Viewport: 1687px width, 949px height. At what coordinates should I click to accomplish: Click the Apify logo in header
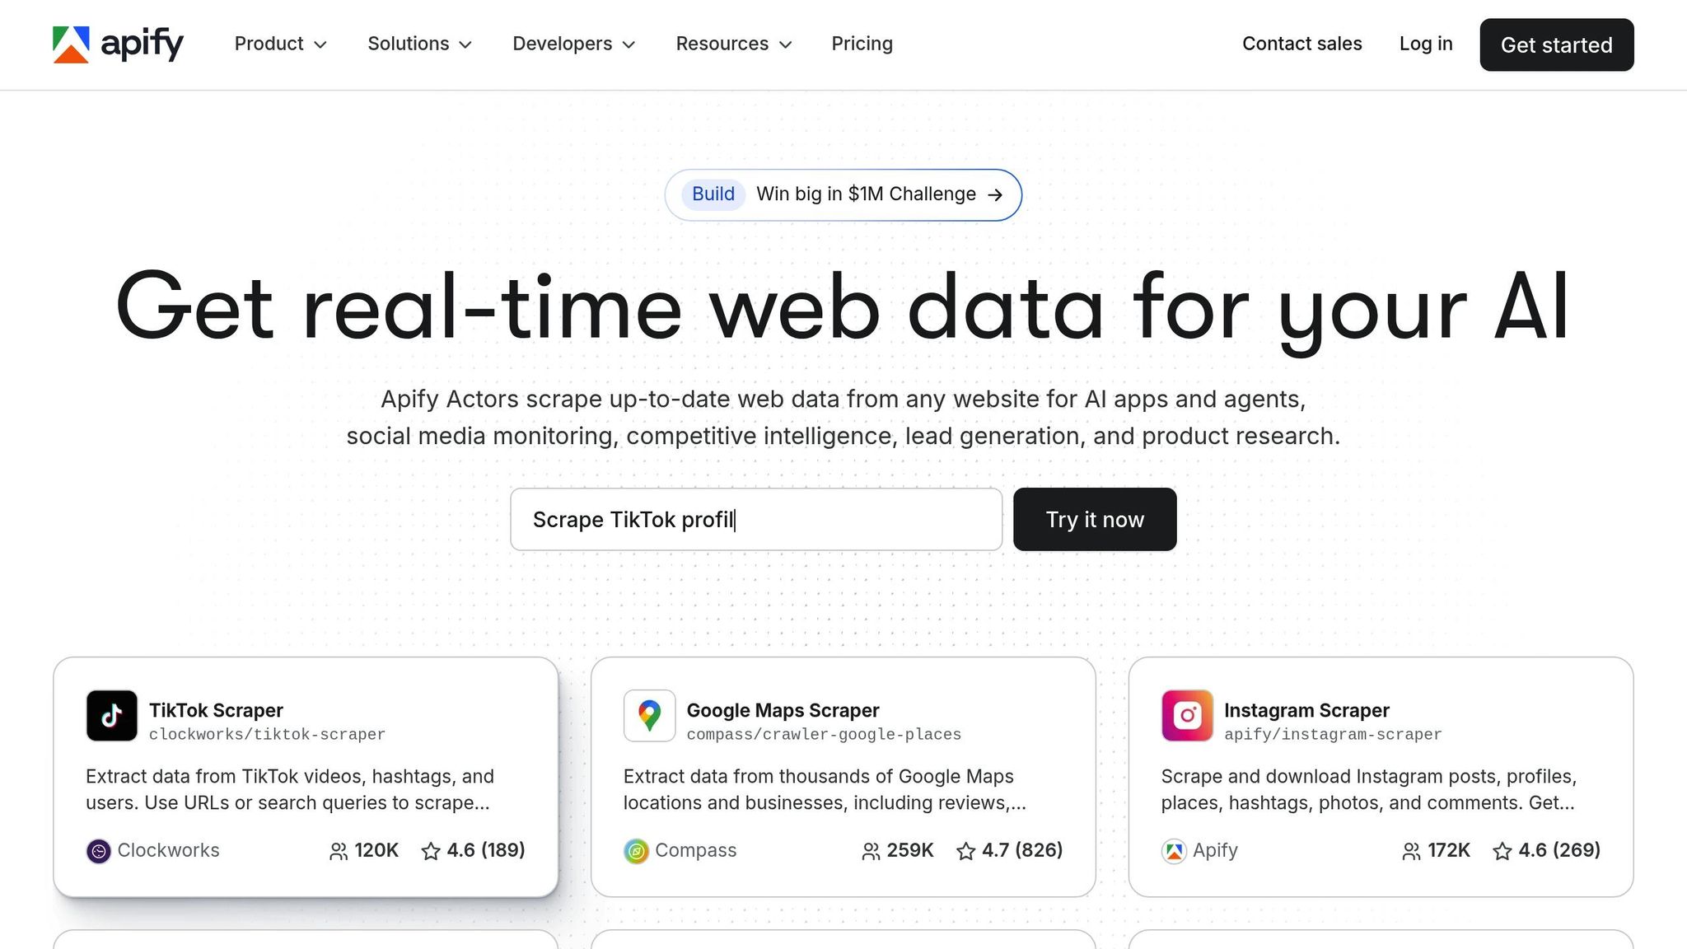(x=118, y=44)
